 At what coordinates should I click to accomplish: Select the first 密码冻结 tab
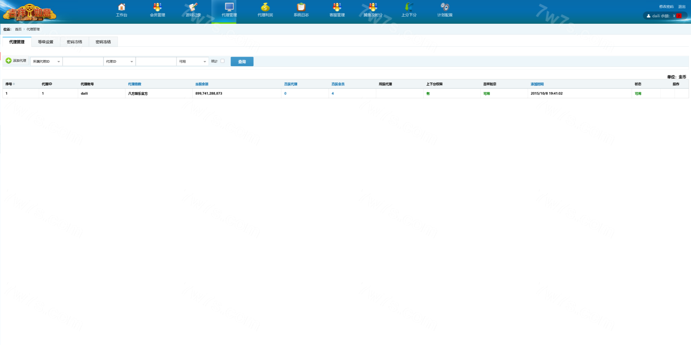click(x=74, y=42)
